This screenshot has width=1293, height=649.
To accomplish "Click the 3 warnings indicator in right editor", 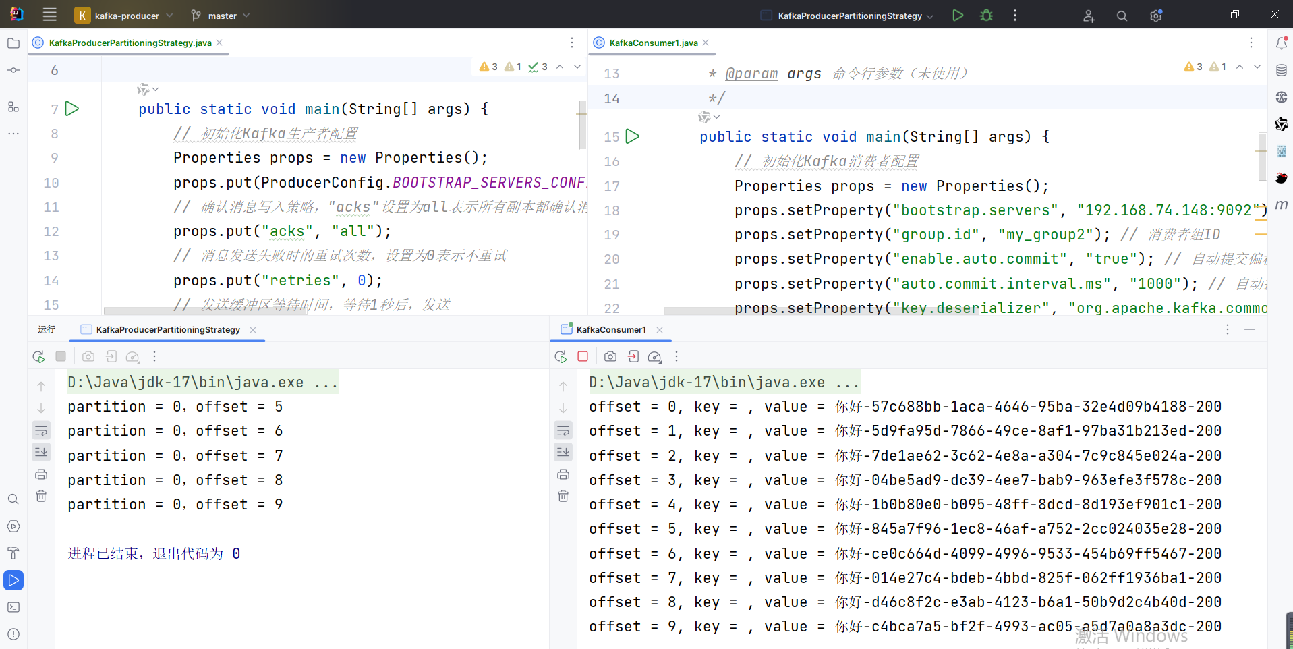I will coord(1193,67).
